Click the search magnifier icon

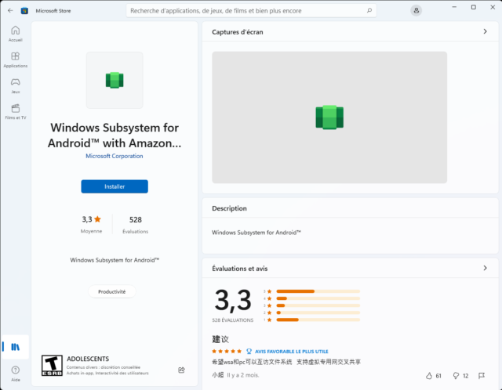click(369, 10)
